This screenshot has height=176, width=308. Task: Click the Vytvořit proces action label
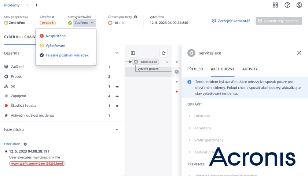point(148,69)
